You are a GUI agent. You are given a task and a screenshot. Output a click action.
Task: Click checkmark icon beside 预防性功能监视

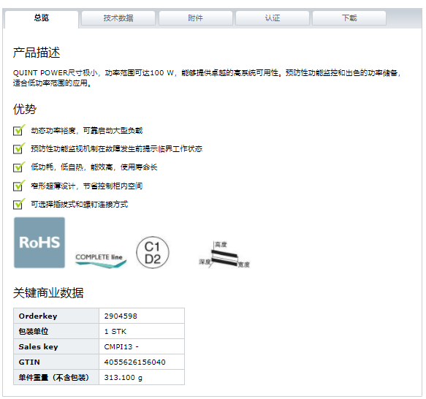pos(19,148)
